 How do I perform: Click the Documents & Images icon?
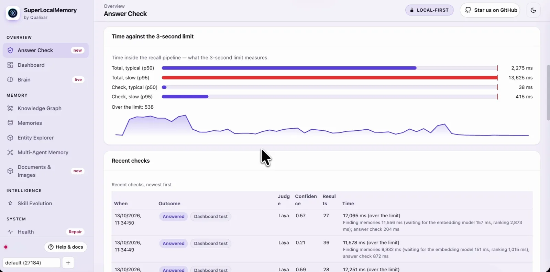tap(10, 171)
